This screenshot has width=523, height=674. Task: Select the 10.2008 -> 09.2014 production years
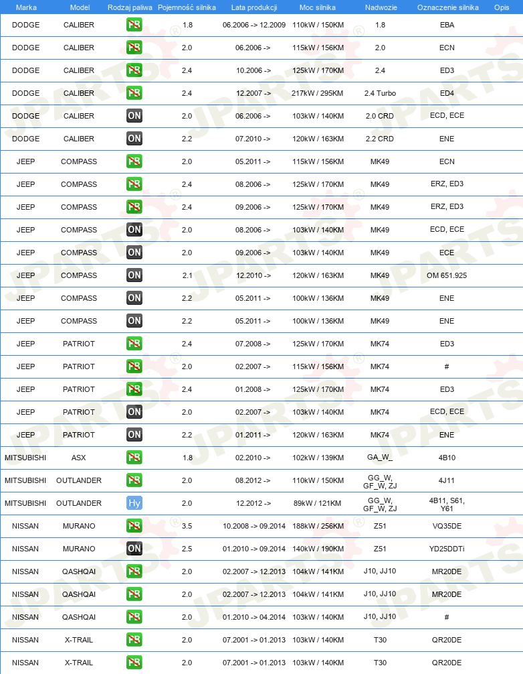point(254,526)
